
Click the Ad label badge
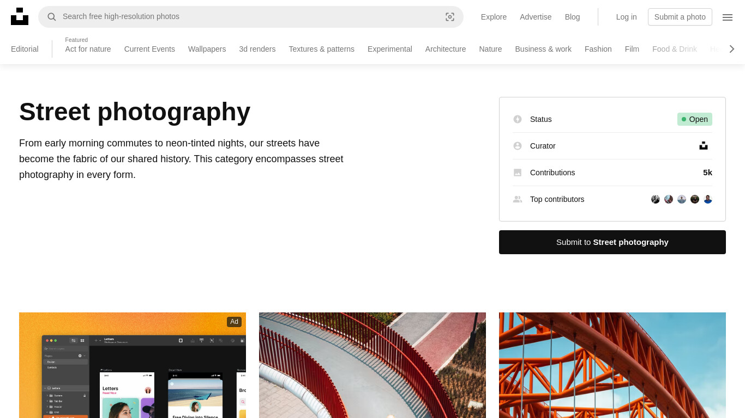234,322
